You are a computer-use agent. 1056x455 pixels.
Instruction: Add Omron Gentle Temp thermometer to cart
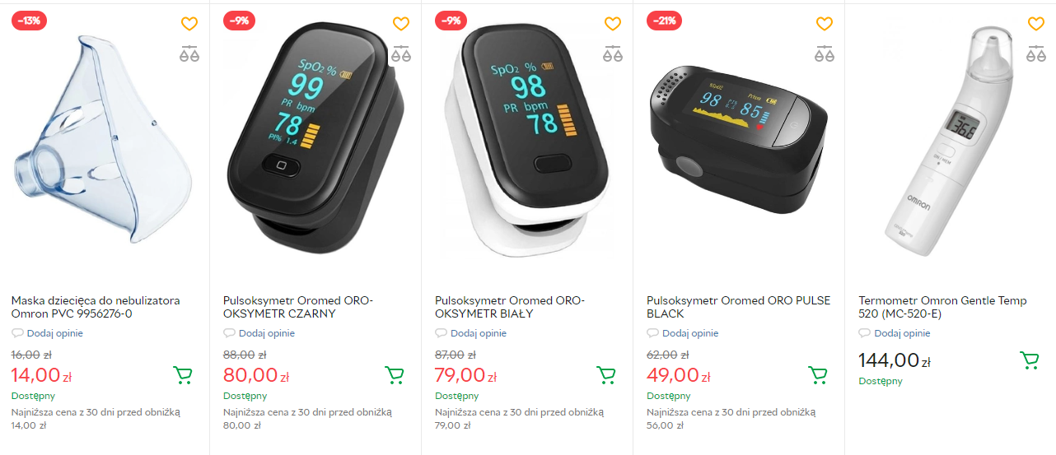[1029, 360]
